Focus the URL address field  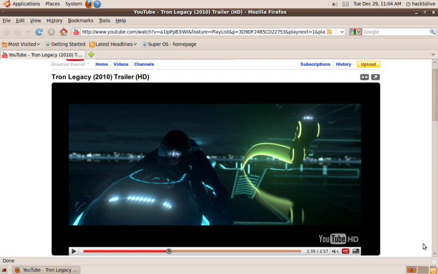tap(203, 32)
